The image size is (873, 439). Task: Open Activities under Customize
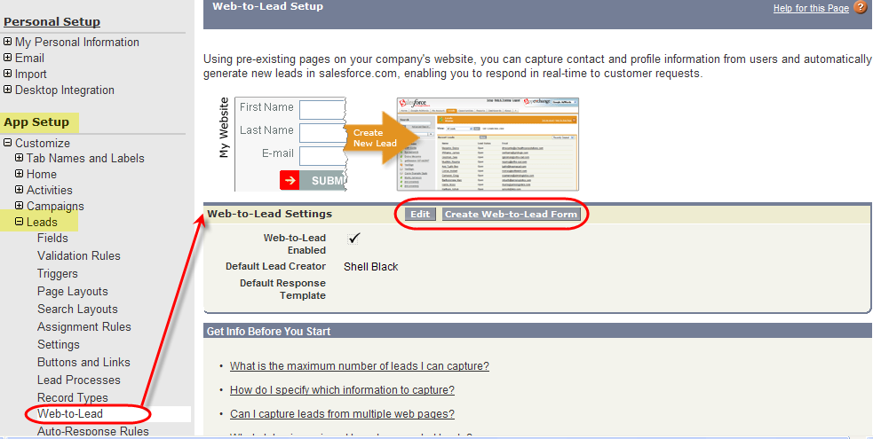pos(50,190)
